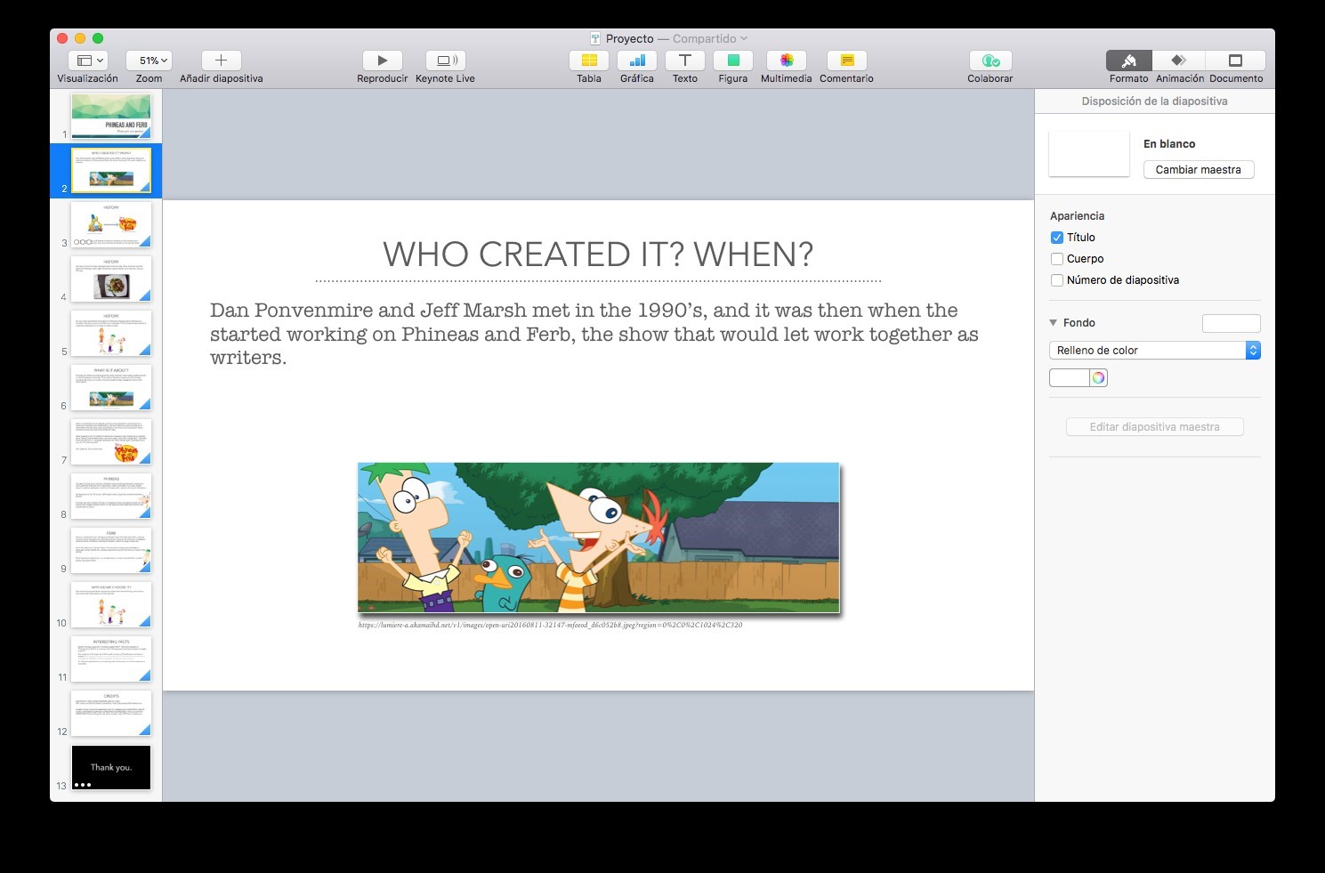
Task: Select slide 8 Phineas thumbnail
Action: pos(111,496)
